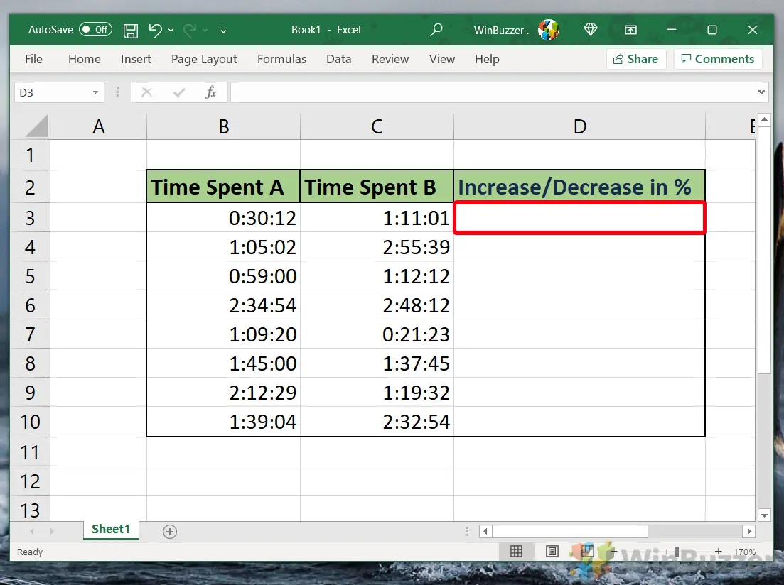Open the Quick Access Toolbar dropdown arrow

pyautogui.click(x=222, y=30)
